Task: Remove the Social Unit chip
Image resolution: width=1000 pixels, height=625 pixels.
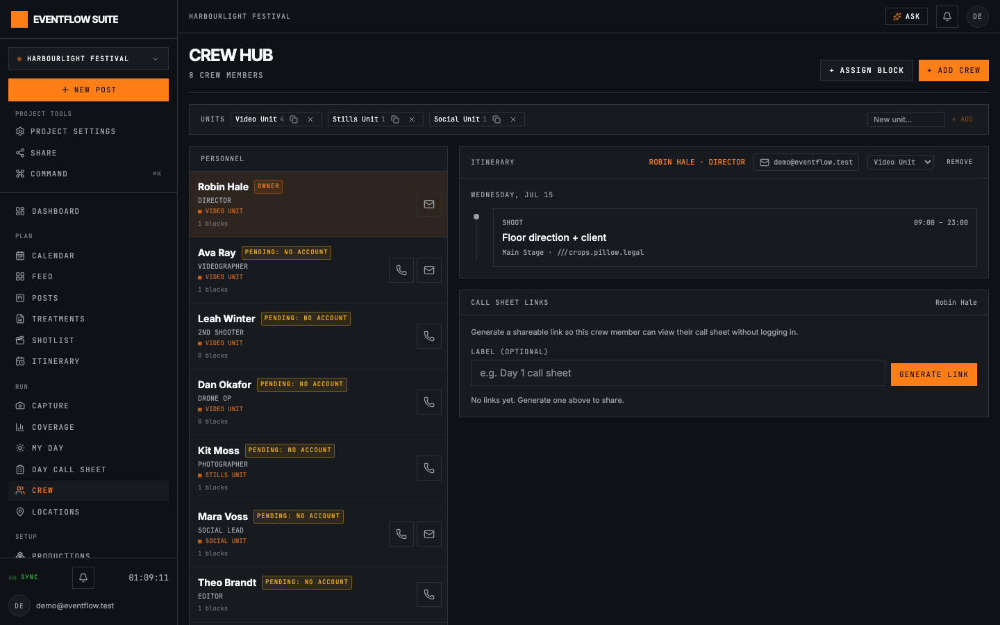Action: [x=513, y=119]
